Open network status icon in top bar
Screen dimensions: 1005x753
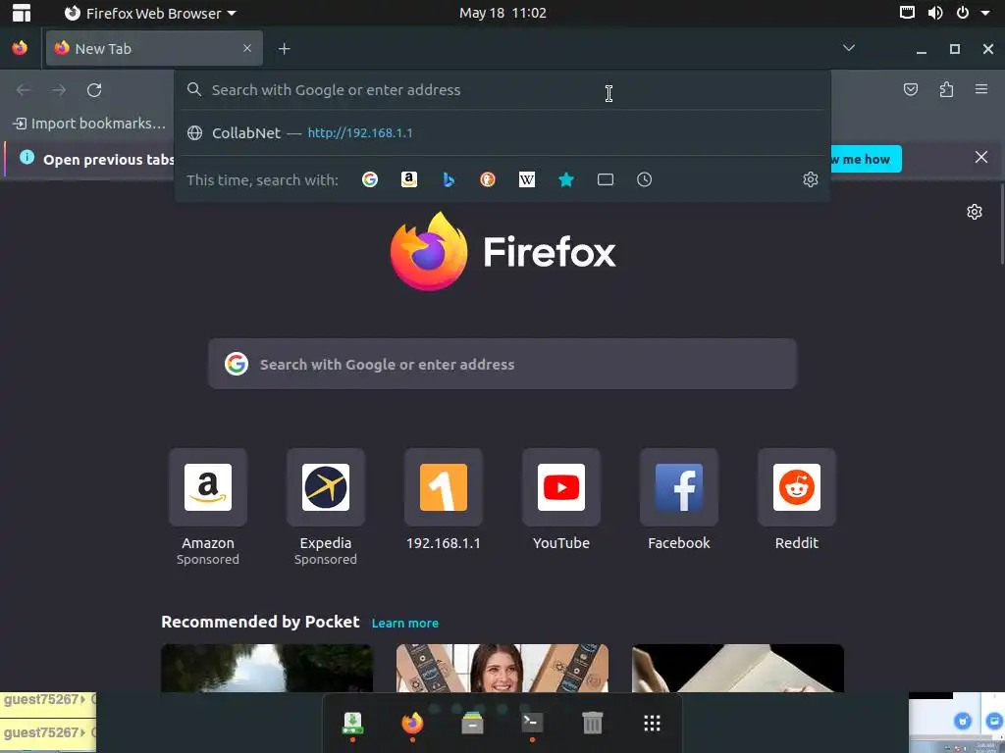(x=907, y=13)
